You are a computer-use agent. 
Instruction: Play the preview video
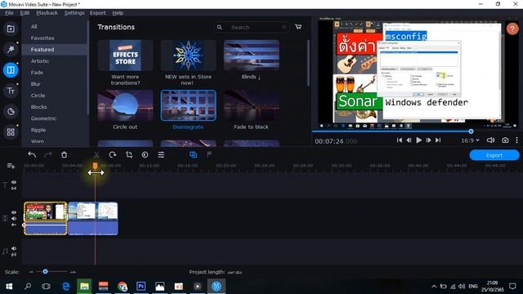tap(419, 140)
